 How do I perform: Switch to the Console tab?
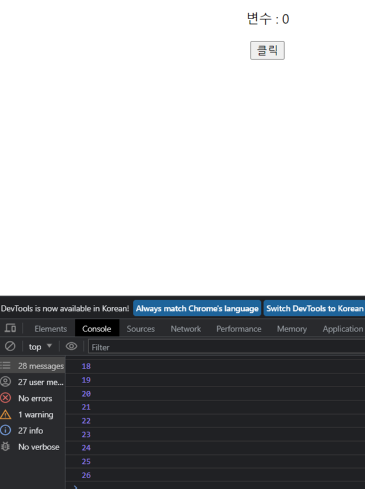click(x=97, y=329)
